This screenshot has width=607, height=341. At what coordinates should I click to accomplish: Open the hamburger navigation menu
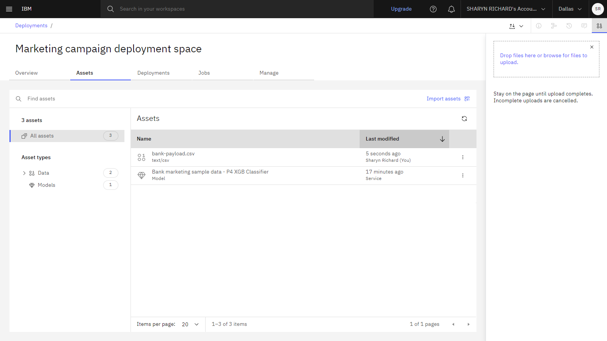pos(9,9)
